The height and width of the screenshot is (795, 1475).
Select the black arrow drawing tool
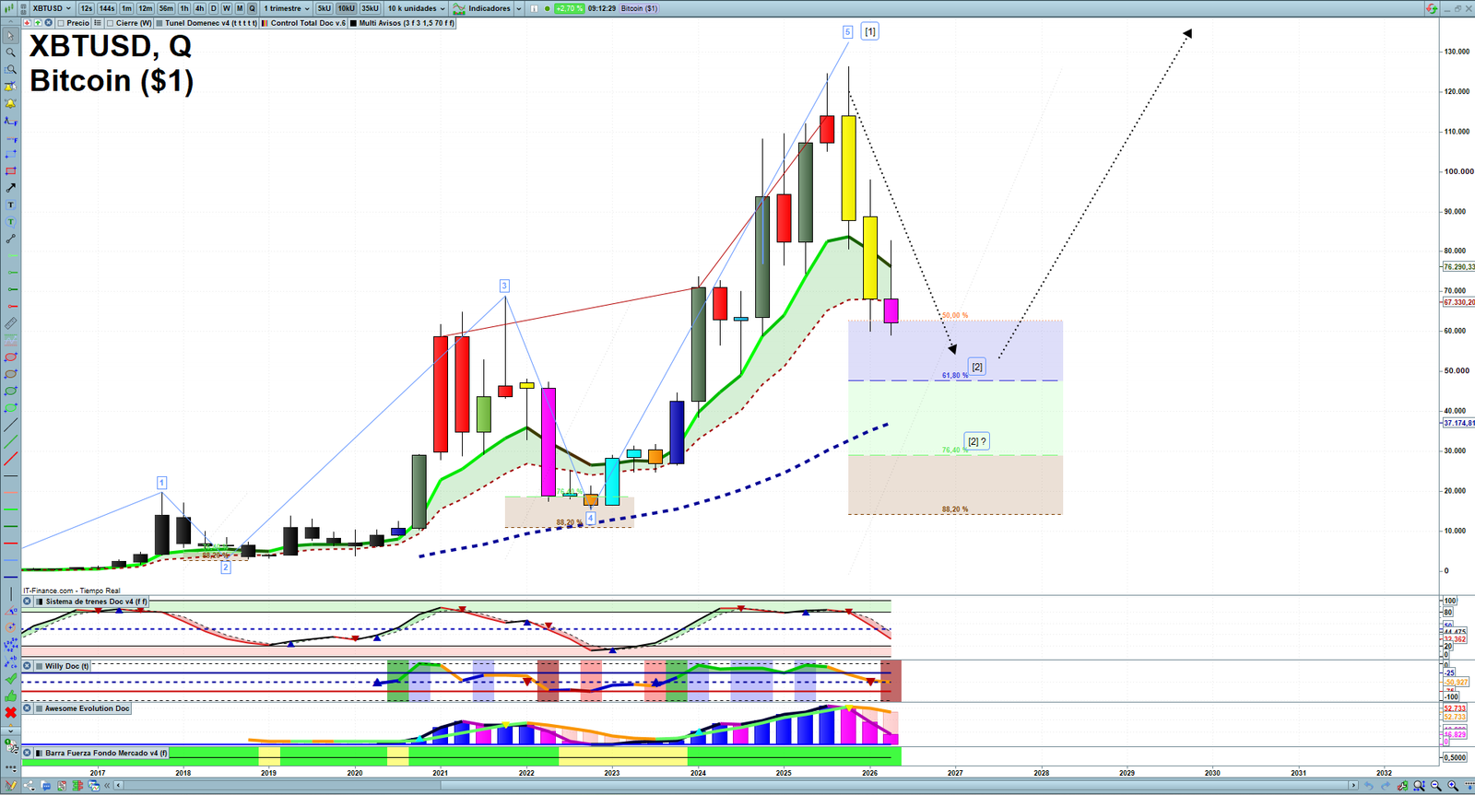tap(10, 188)
